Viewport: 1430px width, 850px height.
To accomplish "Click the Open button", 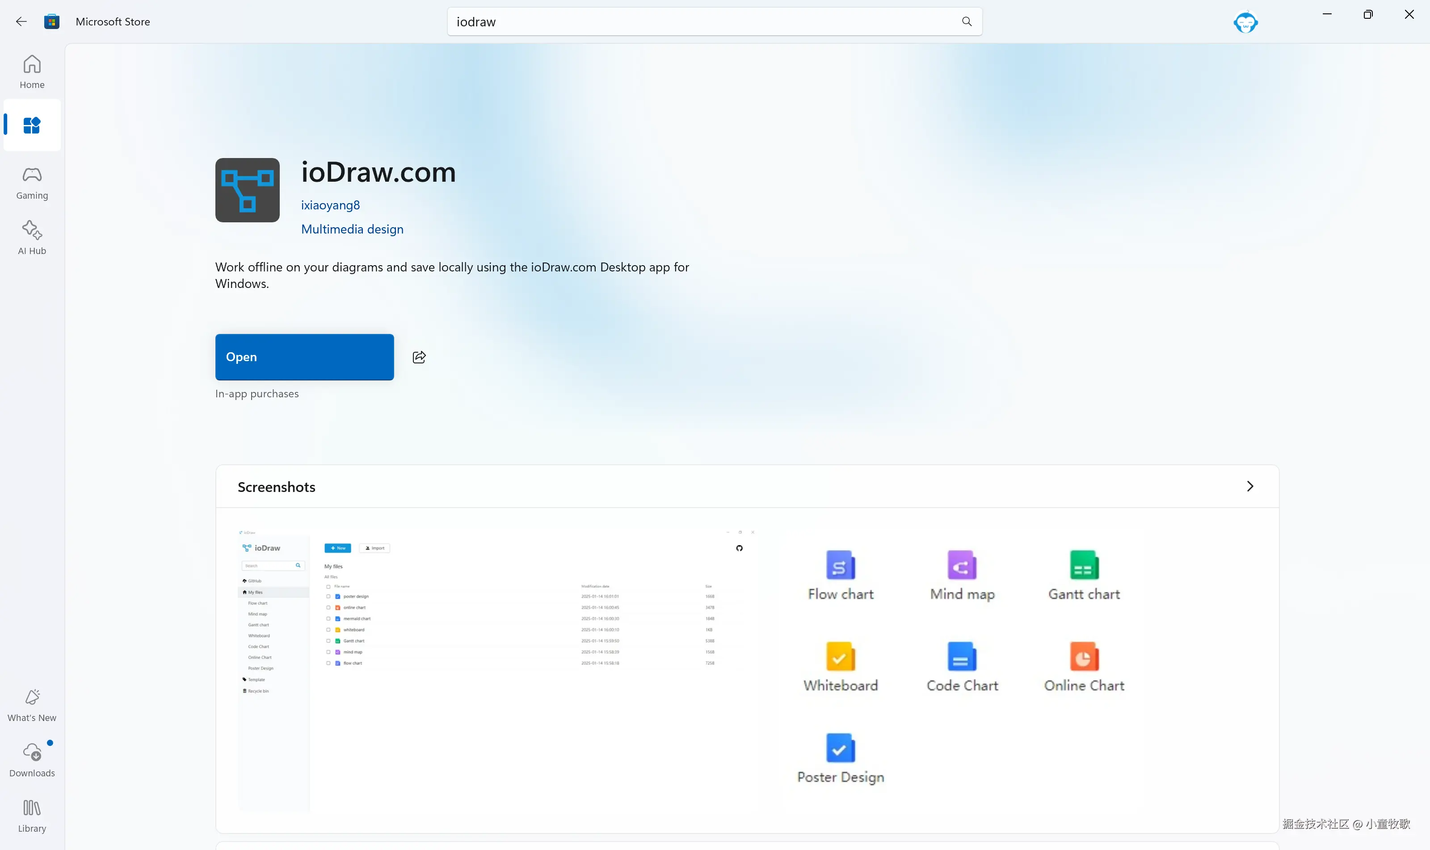I will pyautogui.click(x=304, y=357).
